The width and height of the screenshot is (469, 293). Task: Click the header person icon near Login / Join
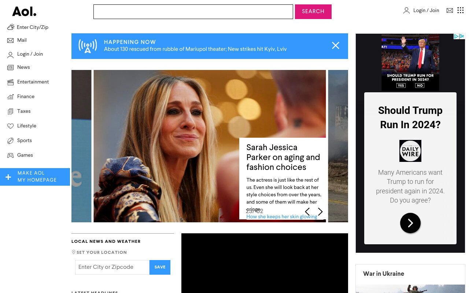click(406, 11)
